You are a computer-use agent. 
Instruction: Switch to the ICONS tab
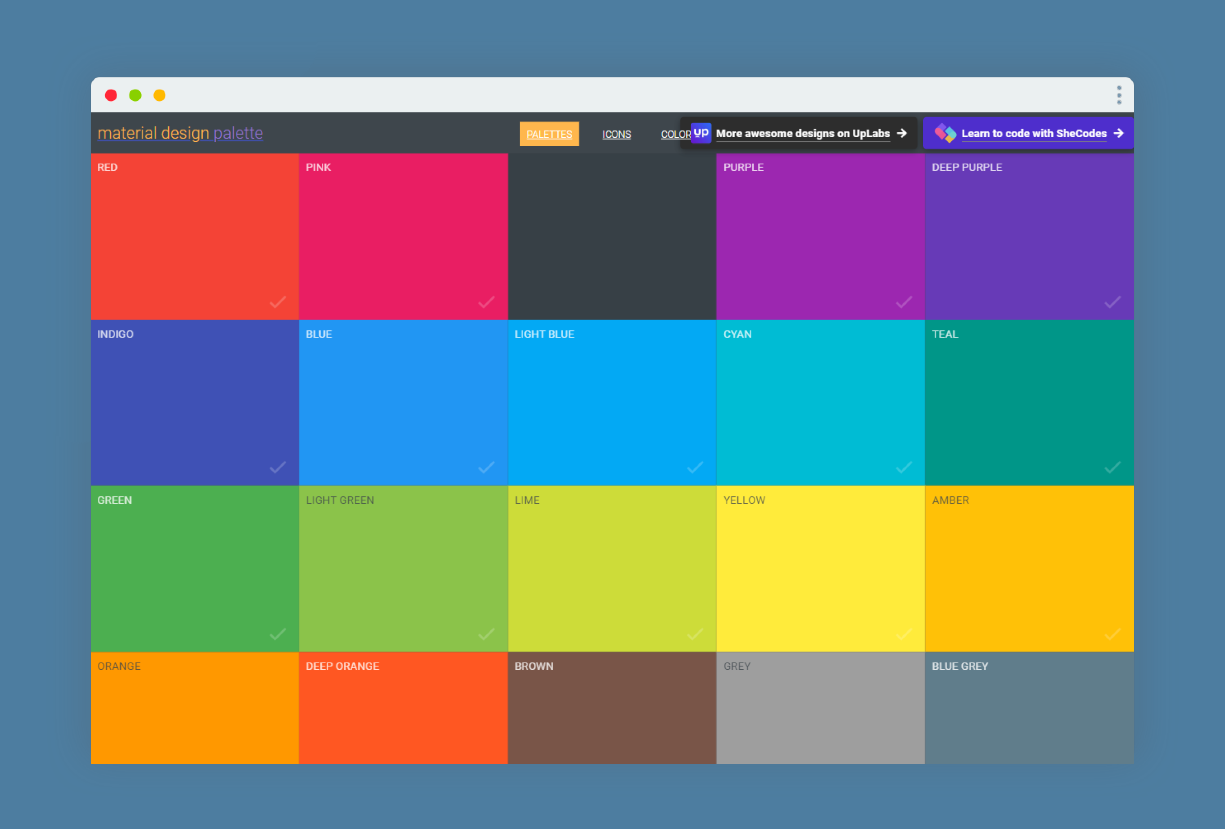coord(616,134)
